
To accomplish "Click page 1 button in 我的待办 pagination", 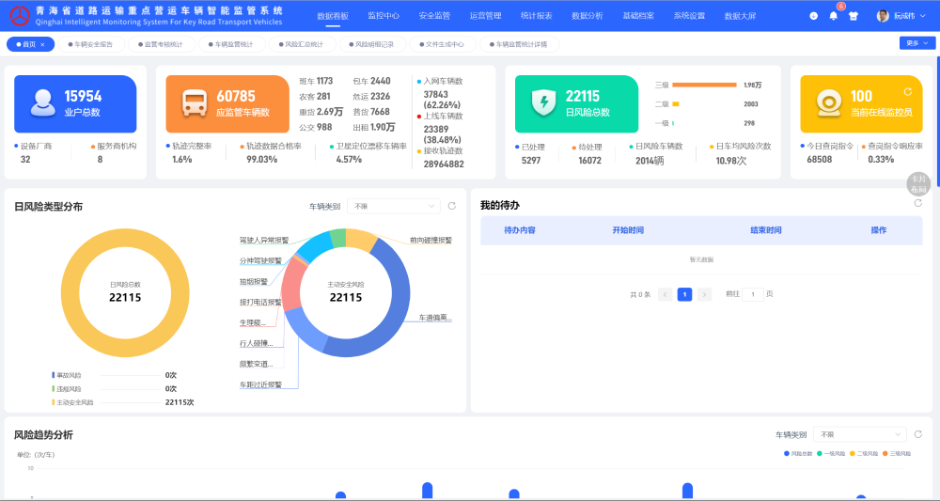I will point(684,294).
